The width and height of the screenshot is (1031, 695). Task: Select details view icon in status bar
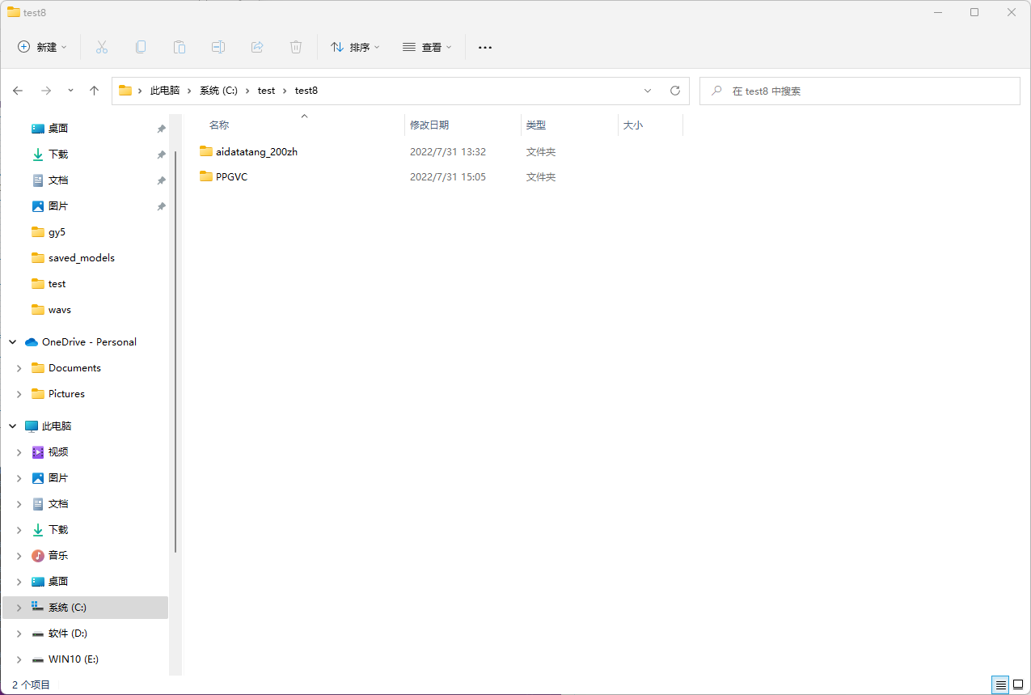coord(999,684)
